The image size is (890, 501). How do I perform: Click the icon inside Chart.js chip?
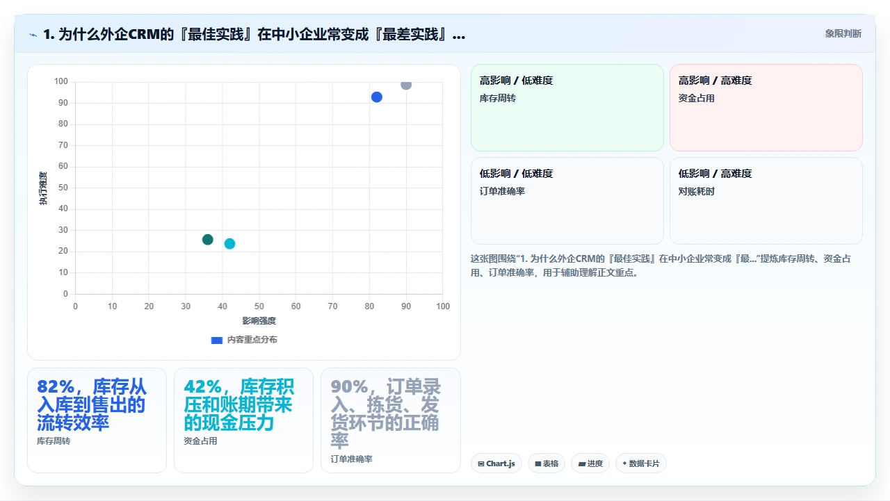[x=481, y=463]
